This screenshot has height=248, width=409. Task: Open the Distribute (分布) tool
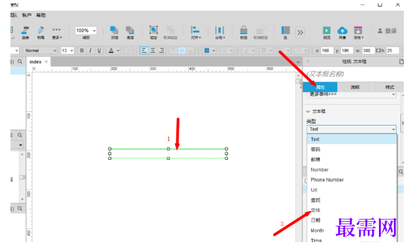pyautogui.click(x=220, y=33)
